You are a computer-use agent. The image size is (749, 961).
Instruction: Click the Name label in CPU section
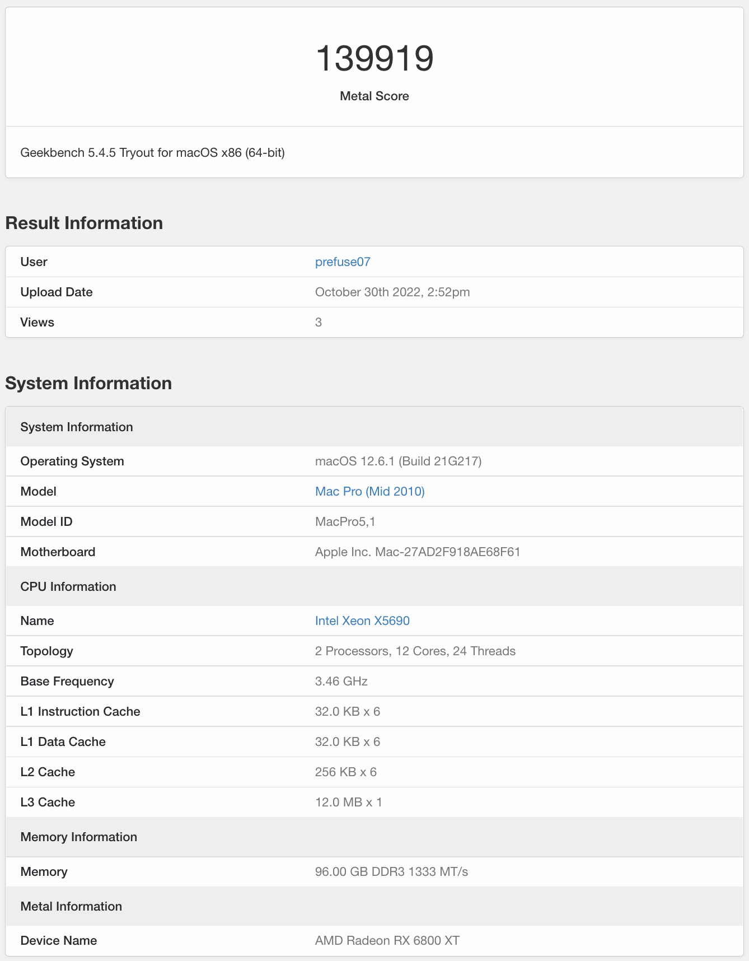coord(37,621)
